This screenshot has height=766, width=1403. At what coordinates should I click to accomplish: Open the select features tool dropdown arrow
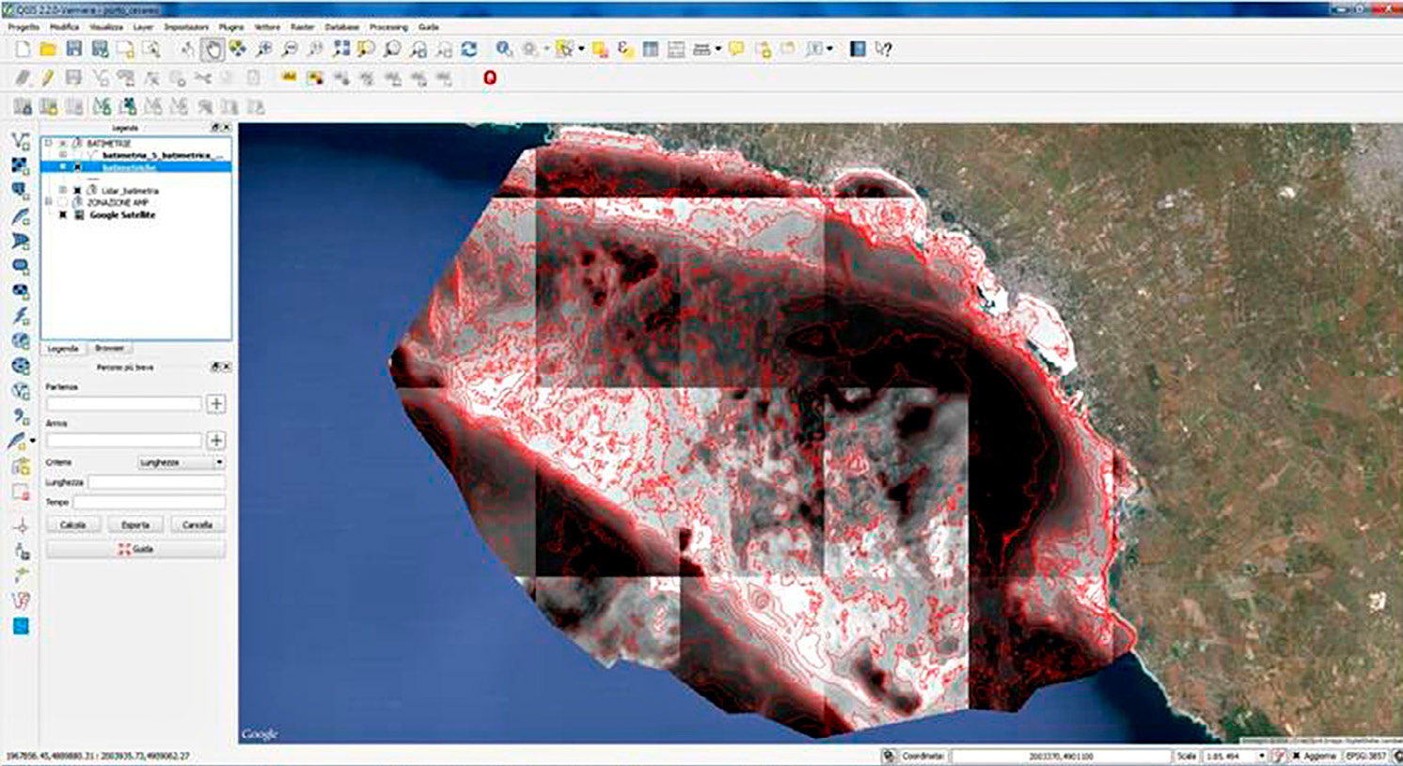(581, 49)
